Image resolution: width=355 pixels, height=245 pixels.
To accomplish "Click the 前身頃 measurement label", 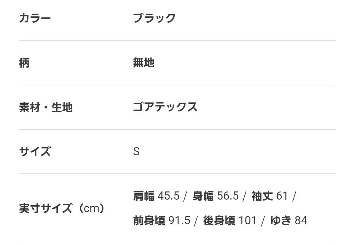I will click(149, 221).
